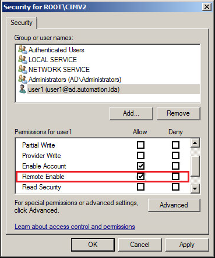
Task: Check Deny box for Read Security
Action: pyautogui.click(x=175, y=187)
